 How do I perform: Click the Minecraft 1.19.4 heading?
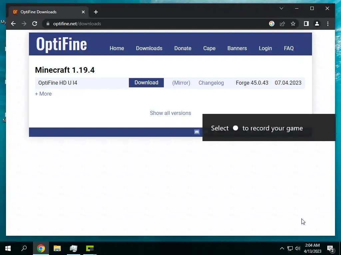point(65,70)
